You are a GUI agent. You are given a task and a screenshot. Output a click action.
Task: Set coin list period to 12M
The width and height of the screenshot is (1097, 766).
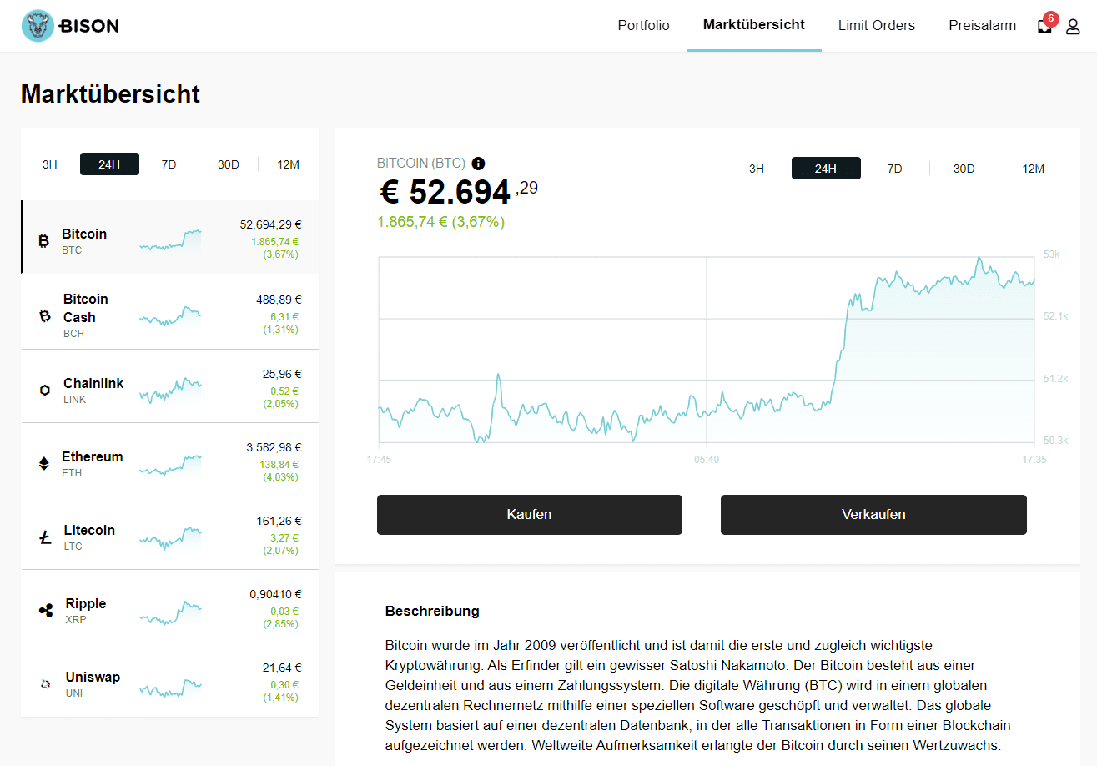coord(288,164)
